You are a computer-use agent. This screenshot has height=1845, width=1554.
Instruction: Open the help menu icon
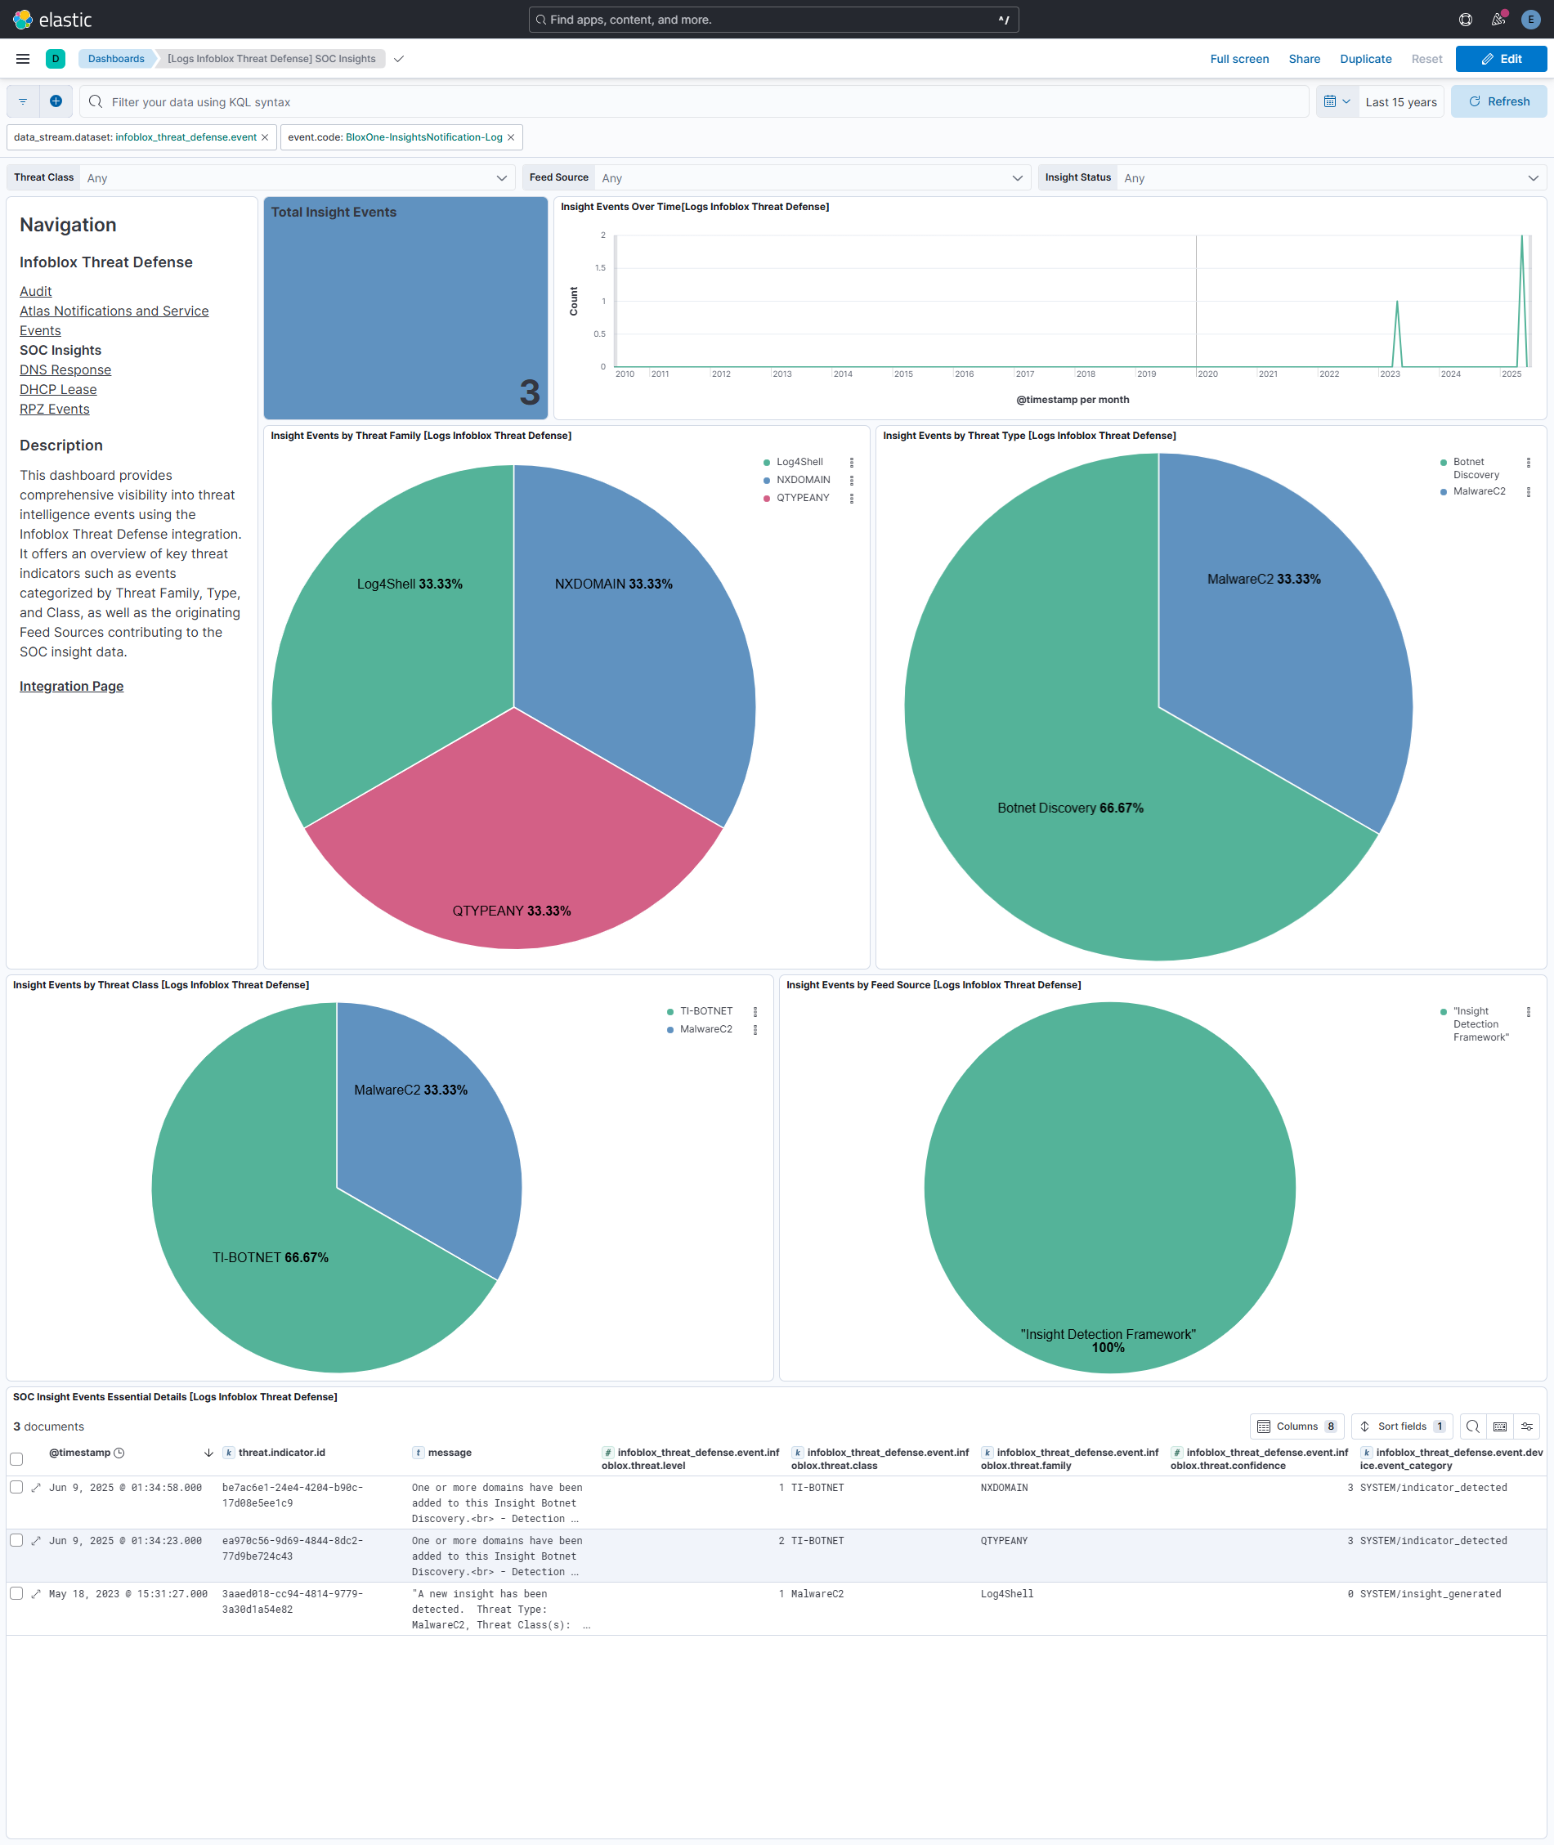point(1465,20)
